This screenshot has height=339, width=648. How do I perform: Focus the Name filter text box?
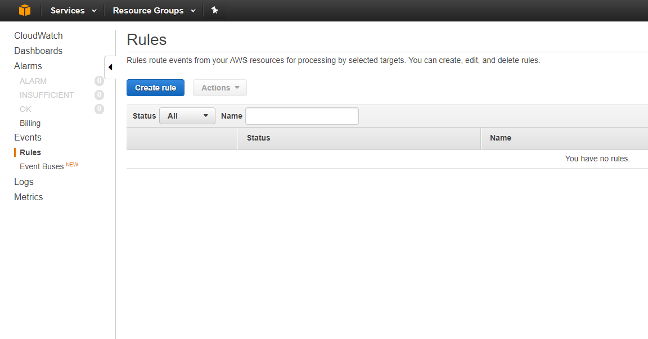[x=302, y=116]
